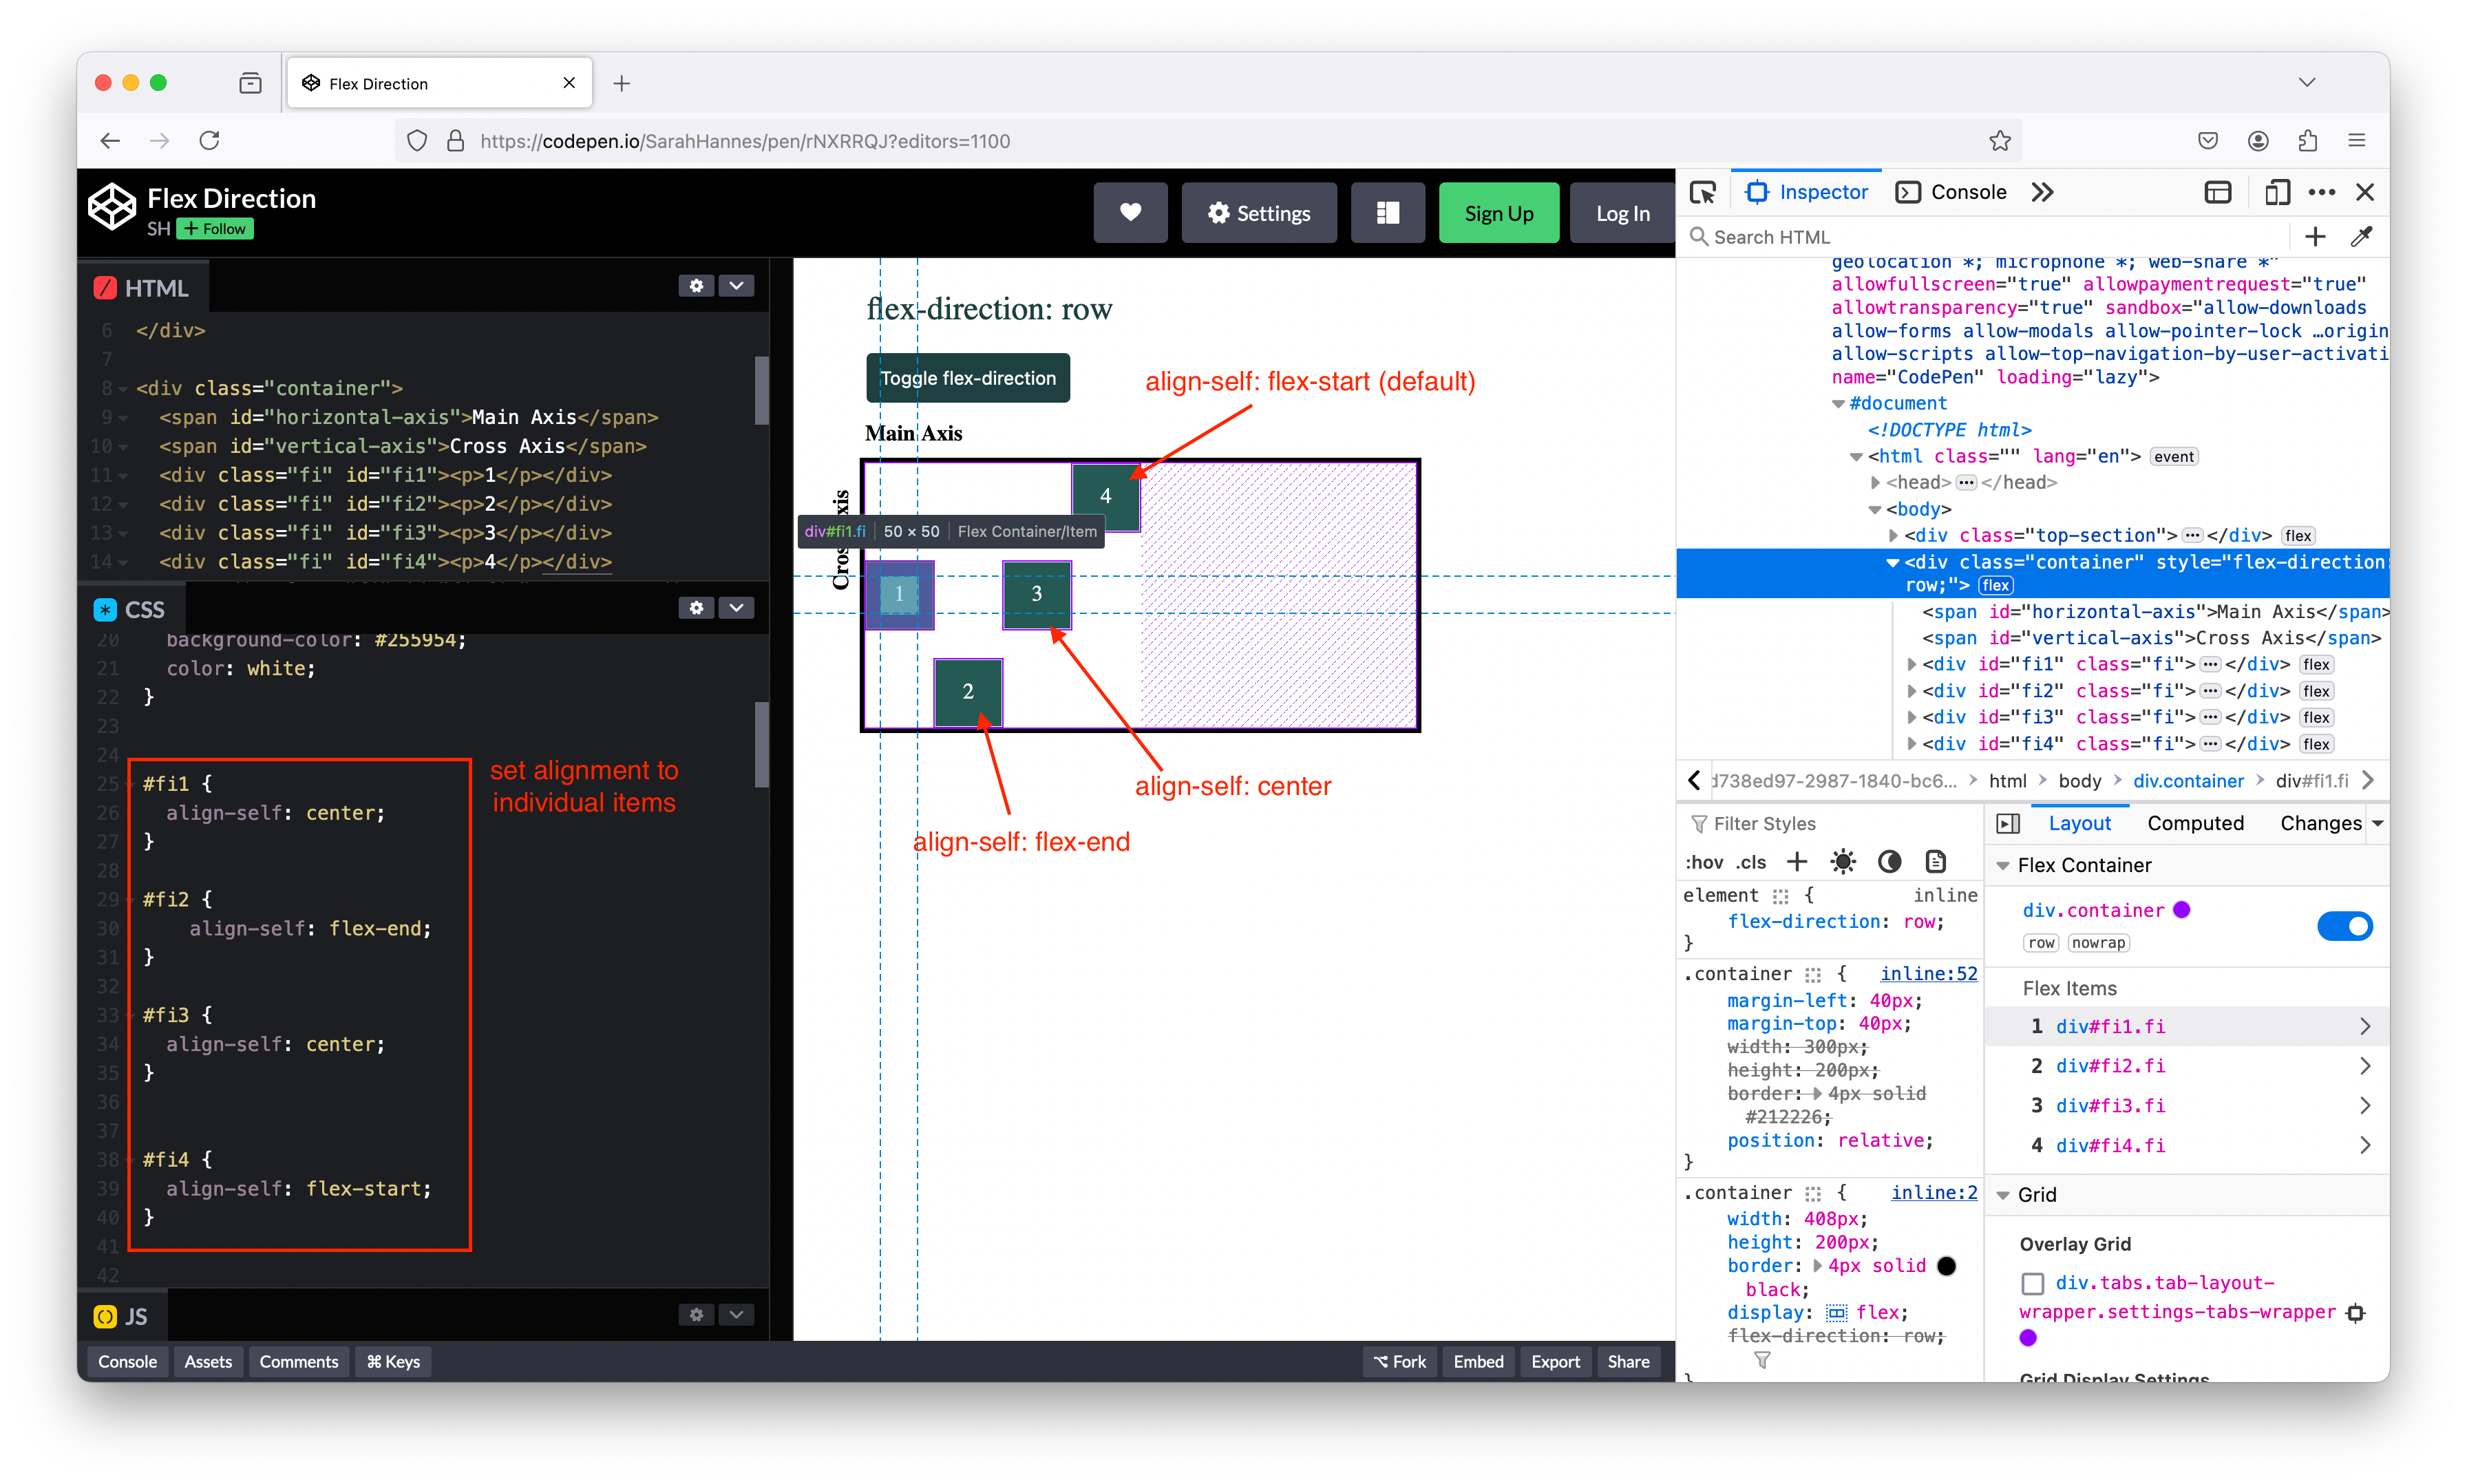Toggle dark color scheme simulation icon

1889,862
